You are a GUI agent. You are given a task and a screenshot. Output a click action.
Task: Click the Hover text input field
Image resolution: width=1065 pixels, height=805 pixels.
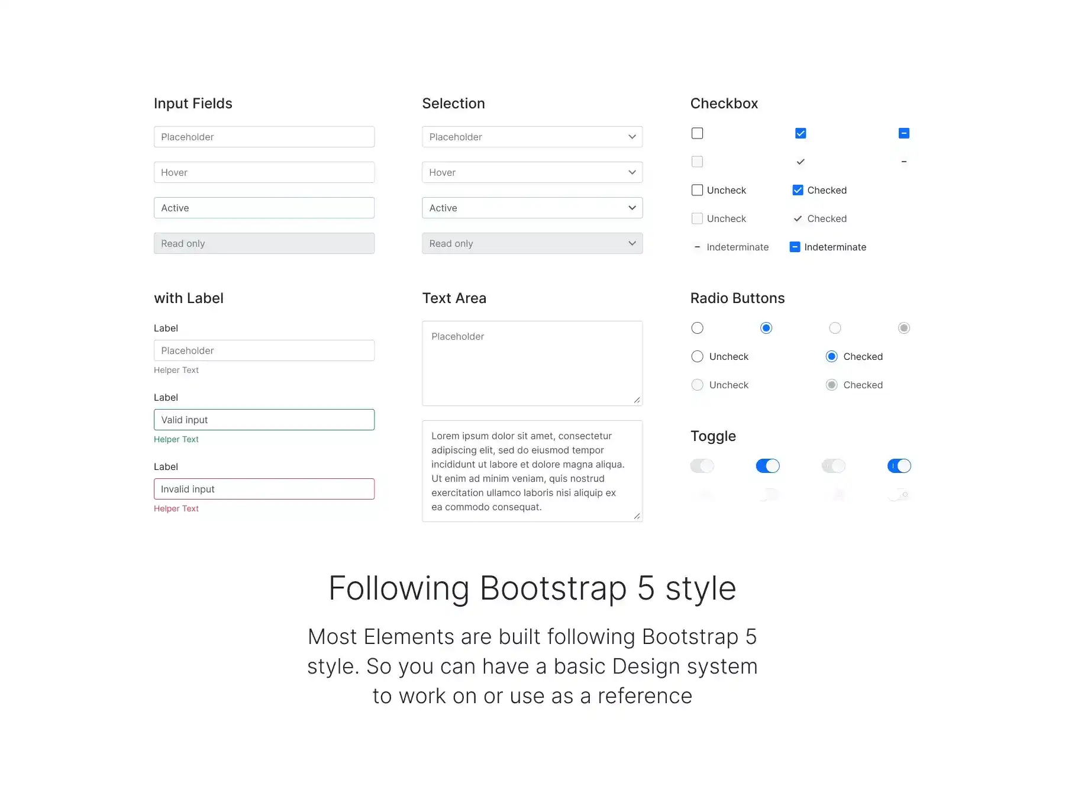(264, 172)
